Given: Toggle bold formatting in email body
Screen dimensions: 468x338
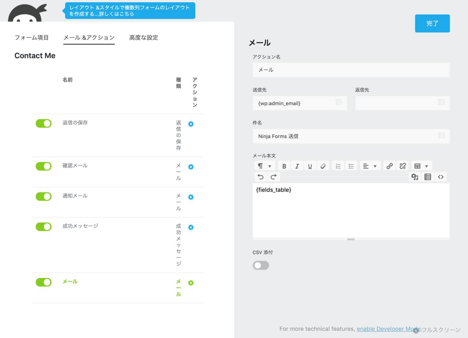Looking at the screenshot, I should tap(284, 166).
